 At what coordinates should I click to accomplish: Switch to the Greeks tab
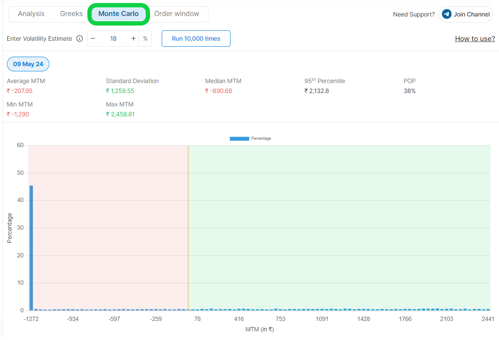pyautogui.click(x=71, y=14)
